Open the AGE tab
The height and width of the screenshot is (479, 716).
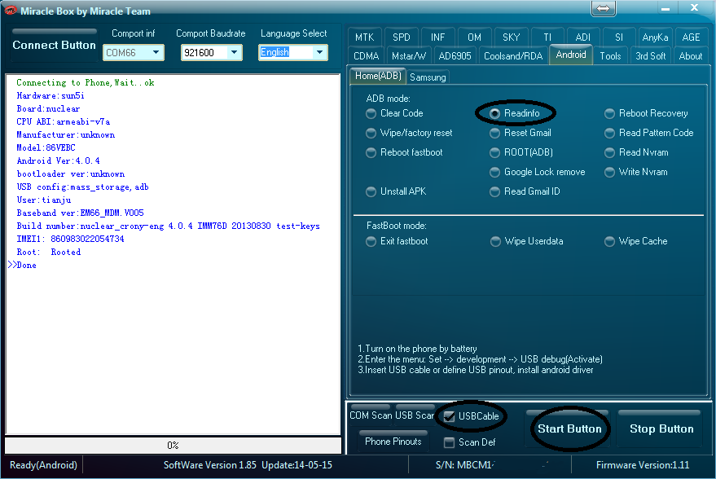point(691,37)
